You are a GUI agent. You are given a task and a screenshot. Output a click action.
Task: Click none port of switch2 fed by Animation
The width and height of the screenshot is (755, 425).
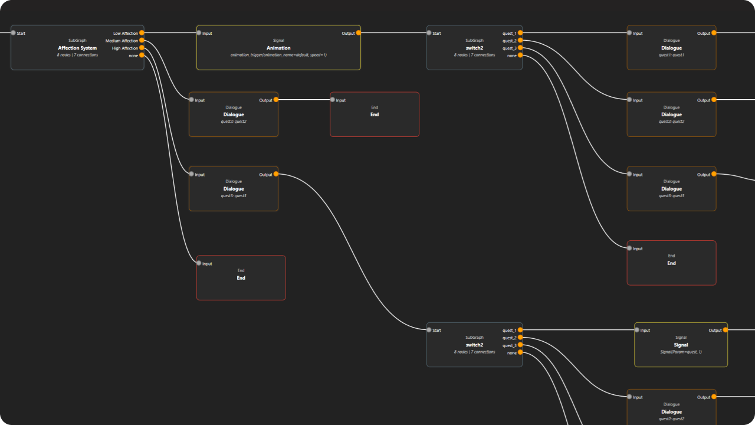click(520, 55)
